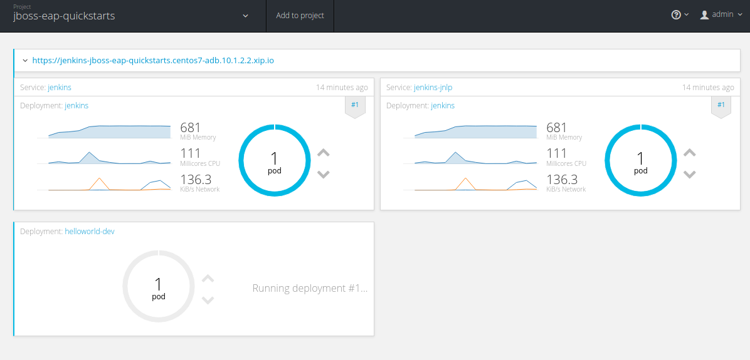Click the network sparkline in jenkins service

[x=104, y=184]
